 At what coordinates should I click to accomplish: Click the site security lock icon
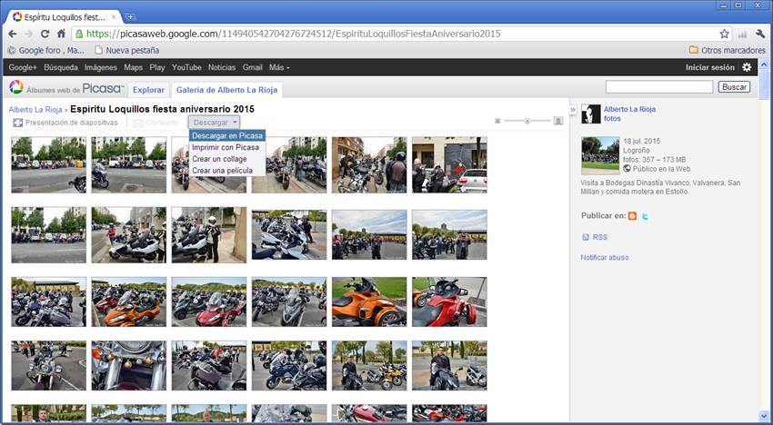point(79,34)
